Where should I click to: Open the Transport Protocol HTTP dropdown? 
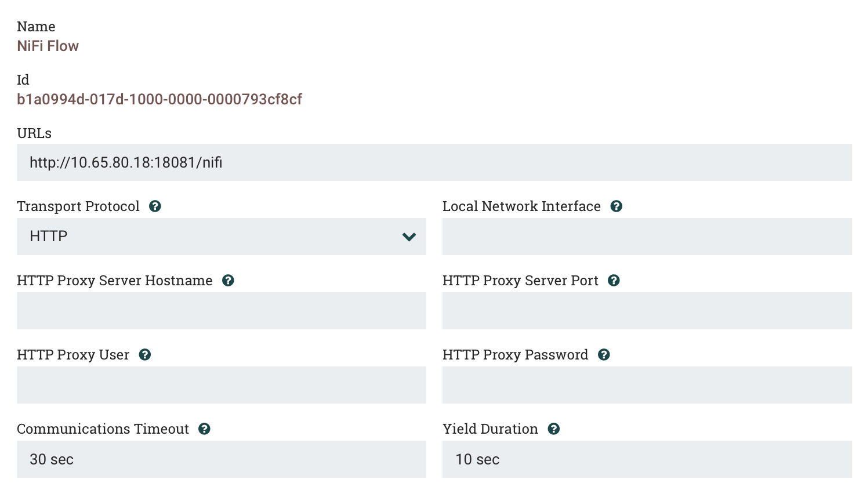coord(222,237)
